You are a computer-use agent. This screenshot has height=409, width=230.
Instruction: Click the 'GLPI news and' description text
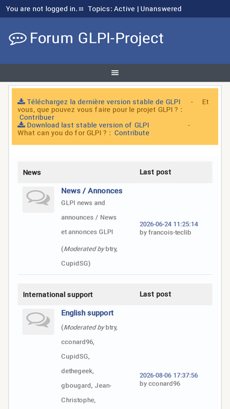click(83, 203)
